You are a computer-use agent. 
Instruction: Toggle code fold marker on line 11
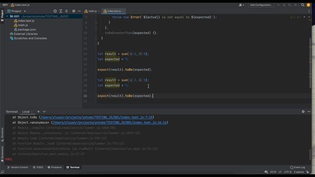click(x=96, y=38)
